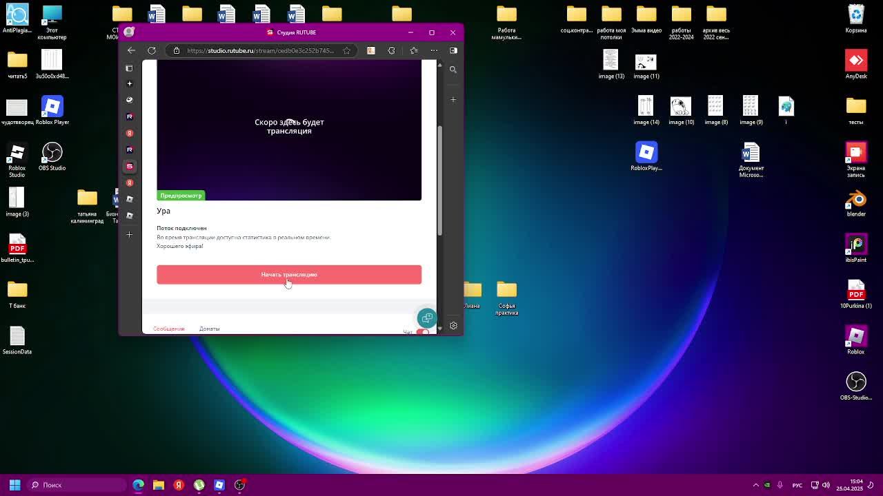This screenshot has height=496, width=883.
Task: Select the Roblox Studio desktop icon
Action: [x=17, y=160]
